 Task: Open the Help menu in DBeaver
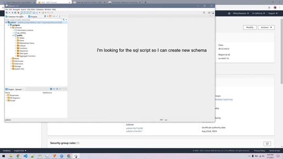click(x=54, y=9)
